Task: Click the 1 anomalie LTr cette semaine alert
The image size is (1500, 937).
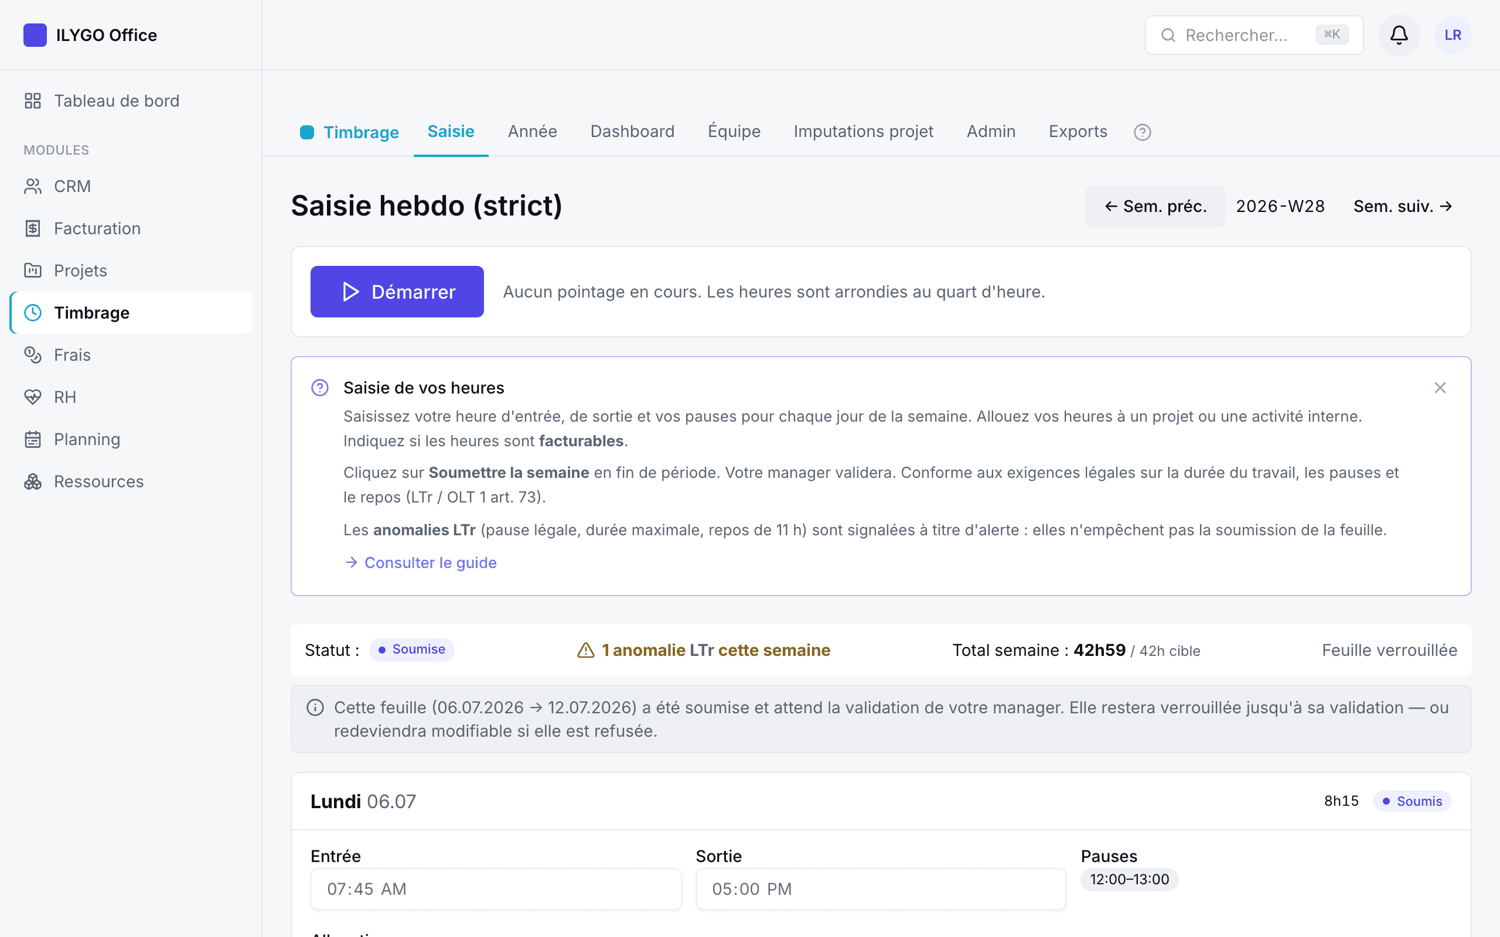Action: [704, 650]
